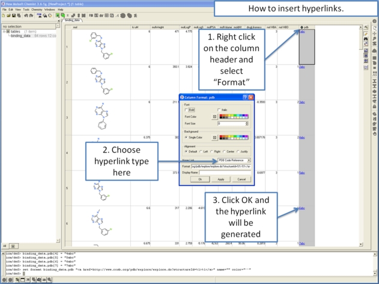Collapse the tables tree node
This screenshot has height=284, width=379.
4,31
